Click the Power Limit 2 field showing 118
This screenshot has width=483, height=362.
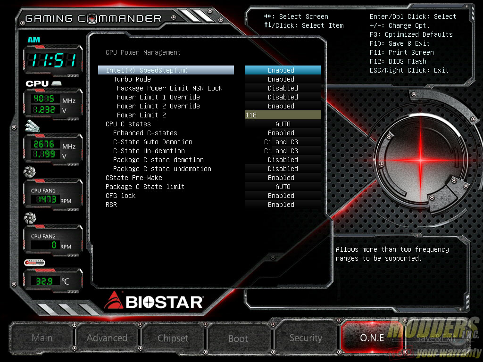point(283,115)
